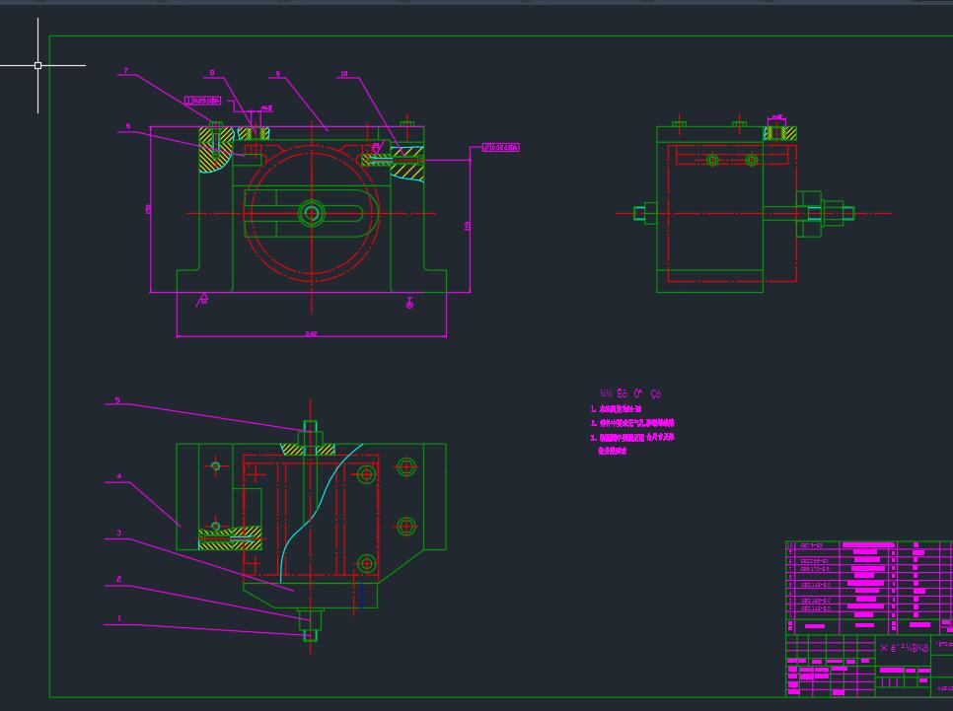Viewport: 953px width, 711px height.
Task: Select part callout number 4
Action: 119,477
